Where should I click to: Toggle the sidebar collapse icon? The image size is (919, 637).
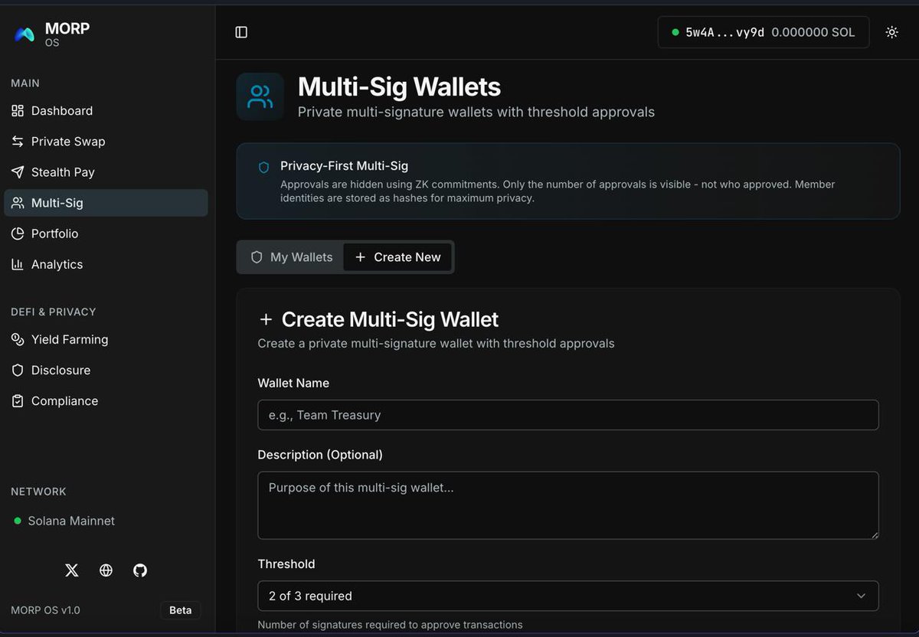pos(241,32)
